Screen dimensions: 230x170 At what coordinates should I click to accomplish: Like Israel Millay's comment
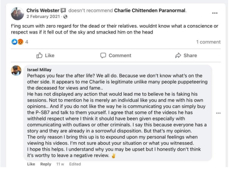click(x=31, y=164)
